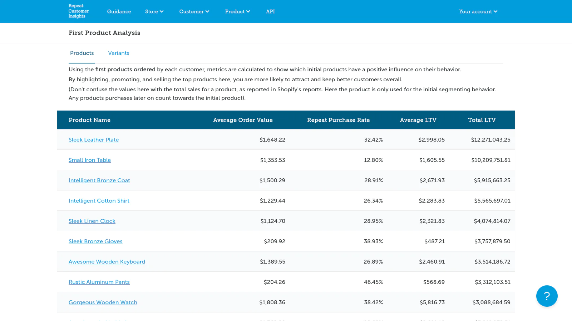The image size is (572, 321).
Task: Open the Small Iron Table link
Action: click(x=90, y=160)
